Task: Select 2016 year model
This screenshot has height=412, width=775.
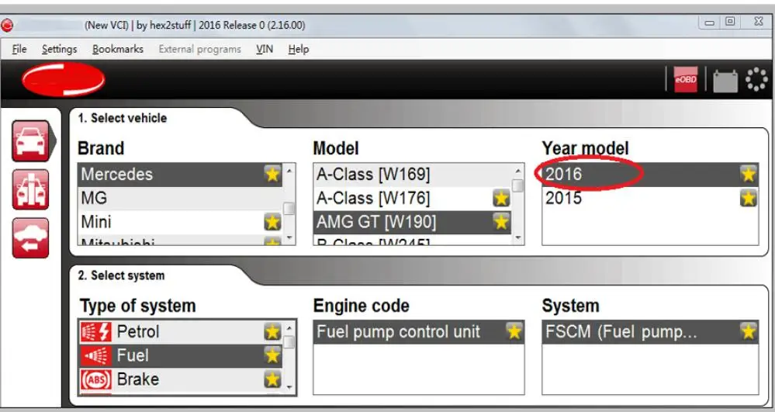Action: [x=650, y=175]
